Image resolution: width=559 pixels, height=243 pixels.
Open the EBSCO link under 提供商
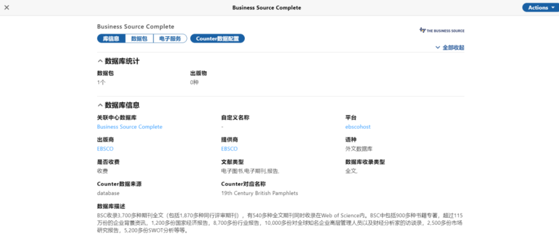click(x=229, y=149)
